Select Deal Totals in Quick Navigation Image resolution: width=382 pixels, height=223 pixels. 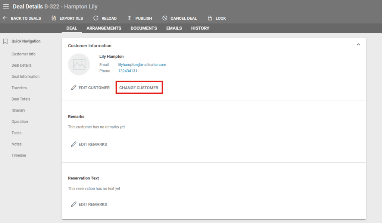[21, 99]
